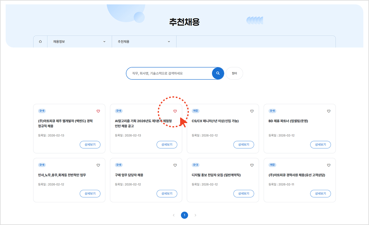Expand the 채용정보 dropdown in the breadcrumb
The height and width of the screenshot is (225, 369).
coord(104,41)
